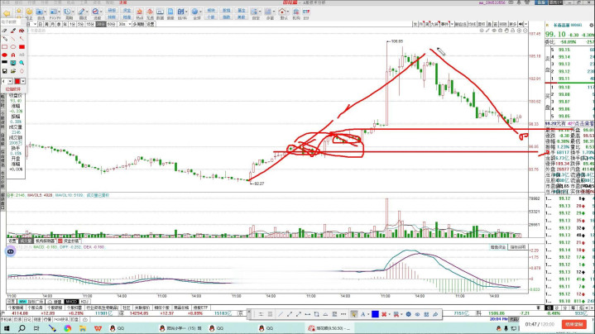Click the floppy disk save icon
The width and height of the screenshot is (595, 334).
[4, 71]
